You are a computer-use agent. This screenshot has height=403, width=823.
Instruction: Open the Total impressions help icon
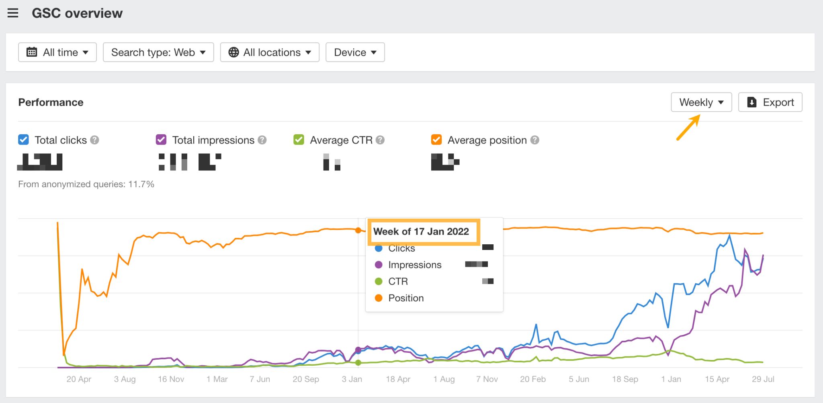(x=262, y=140)
